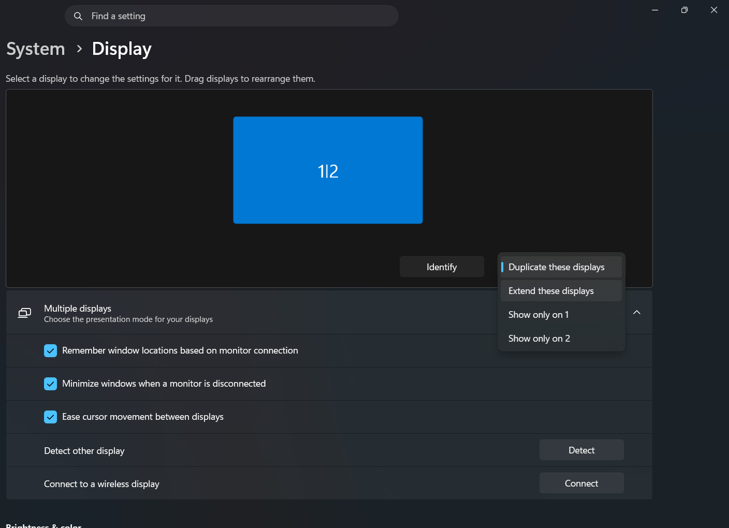Close the Settings window
The height and width of the screenshot is (528, 729).
coord(714,10)
